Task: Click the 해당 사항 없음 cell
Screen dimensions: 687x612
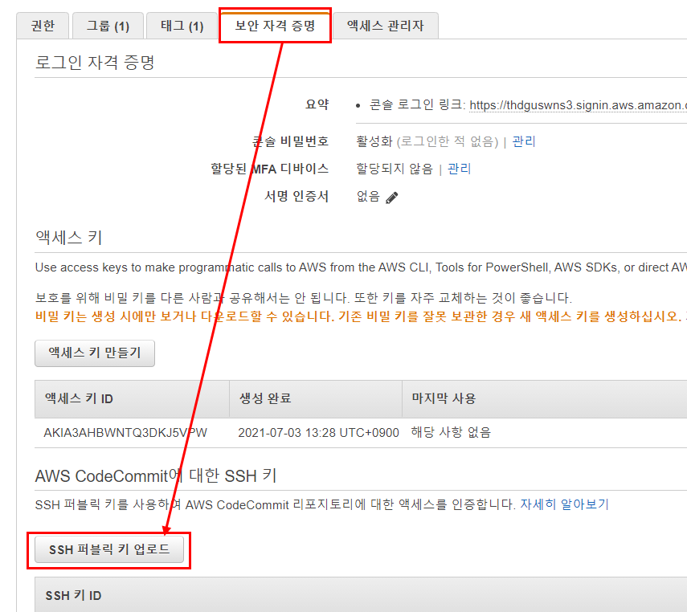Action: (x=451, y=433)
